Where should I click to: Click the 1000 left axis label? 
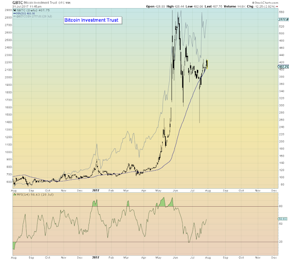coord(8,152)
